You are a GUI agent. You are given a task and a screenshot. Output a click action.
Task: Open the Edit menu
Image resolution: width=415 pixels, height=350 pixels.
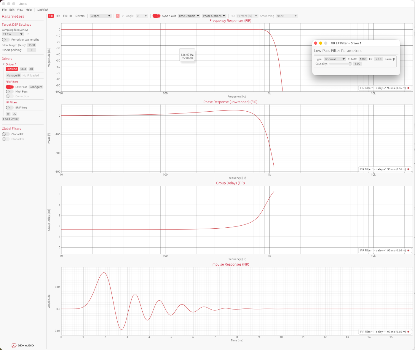(x=12, y=10)
